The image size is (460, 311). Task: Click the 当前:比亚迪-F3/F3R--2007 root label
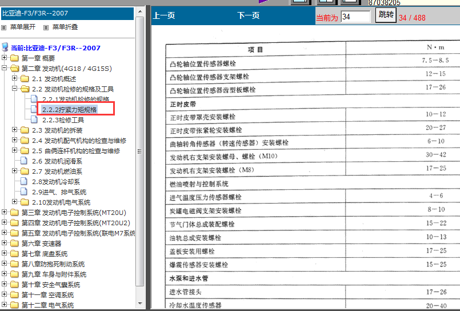click(55, 48)
